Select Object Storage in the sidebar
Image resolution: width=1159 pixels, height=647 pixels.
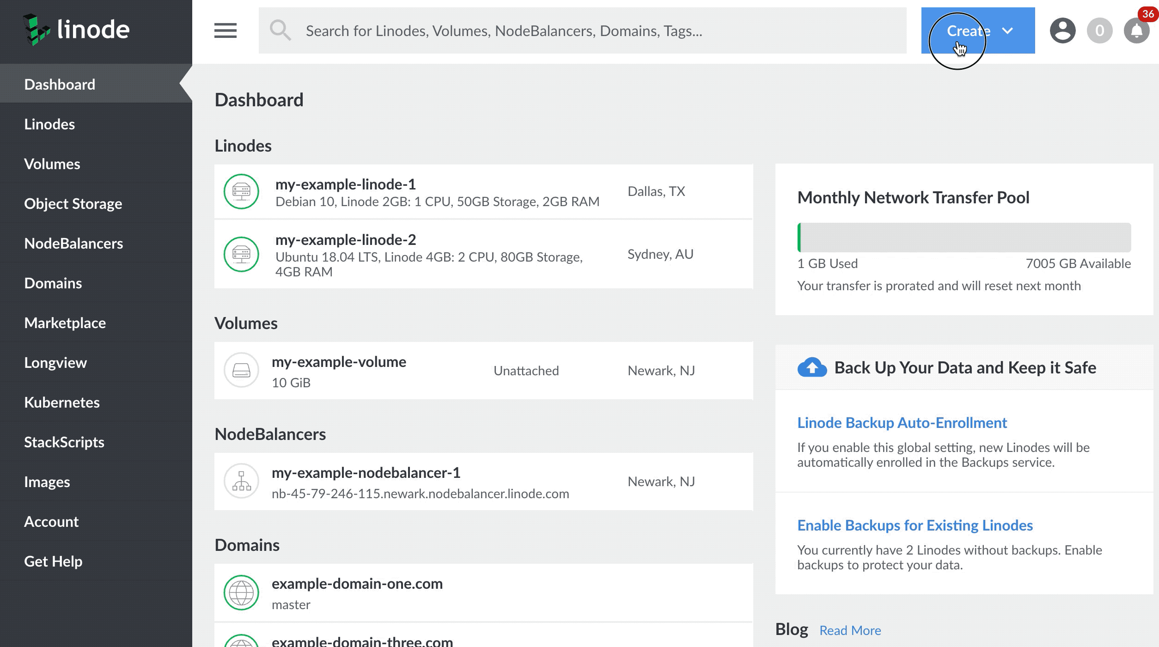[x=73, y=203]
